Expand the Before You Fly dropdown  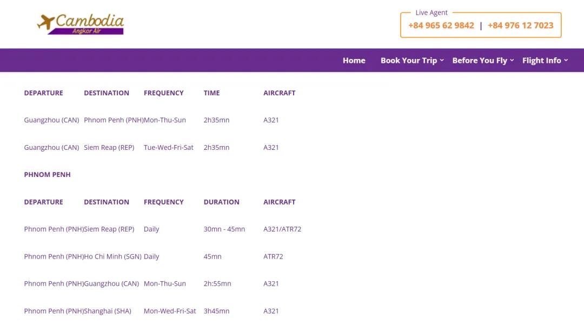pos(482,61)
